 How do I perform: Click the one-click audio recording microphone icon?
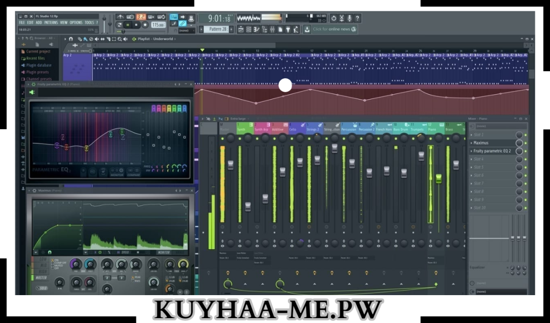click(x=349, y=18)
